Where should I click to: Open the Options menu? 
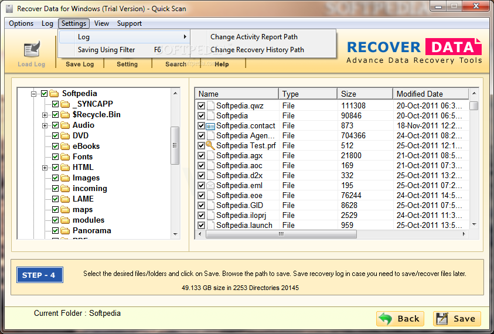(21, 23)
